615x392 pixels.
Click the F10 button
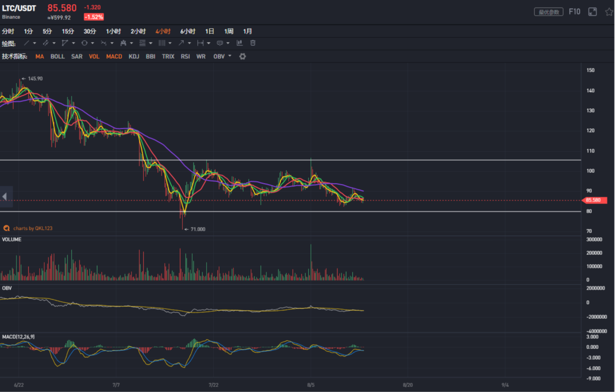click(x=574, y=12)
